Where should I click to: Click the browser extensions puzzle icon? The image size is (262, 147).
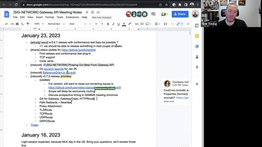tap(180, 4)
